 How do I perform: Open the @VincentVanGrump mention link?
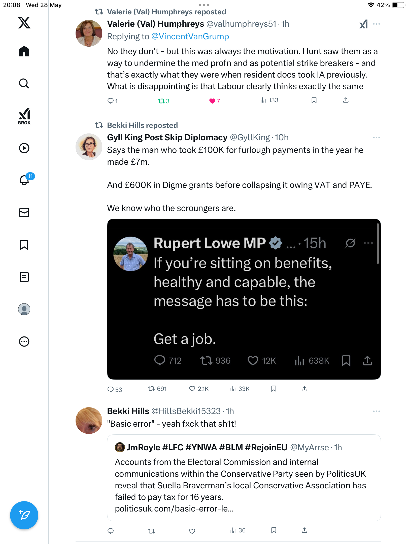[x=190, y=37]
